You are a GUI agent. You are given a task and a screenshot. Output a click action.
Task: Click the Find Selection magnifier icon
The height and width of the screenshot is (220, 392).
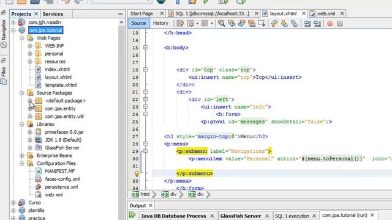[x=221, y=23]
